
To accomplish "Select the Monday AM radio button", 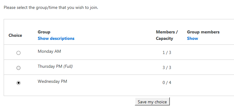I will [x=18, y=53].
